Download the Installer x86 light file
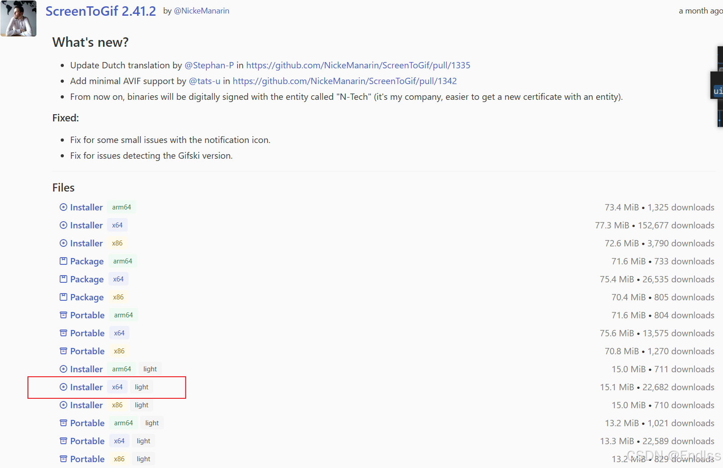Screen dimensions: 723x468 point(86,405)
